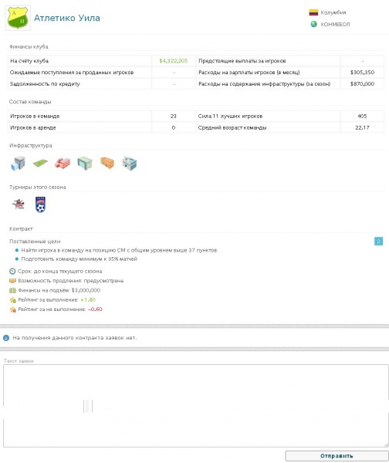Click the club account balance amount
The image size is (389, 463).
click(174, 61)
